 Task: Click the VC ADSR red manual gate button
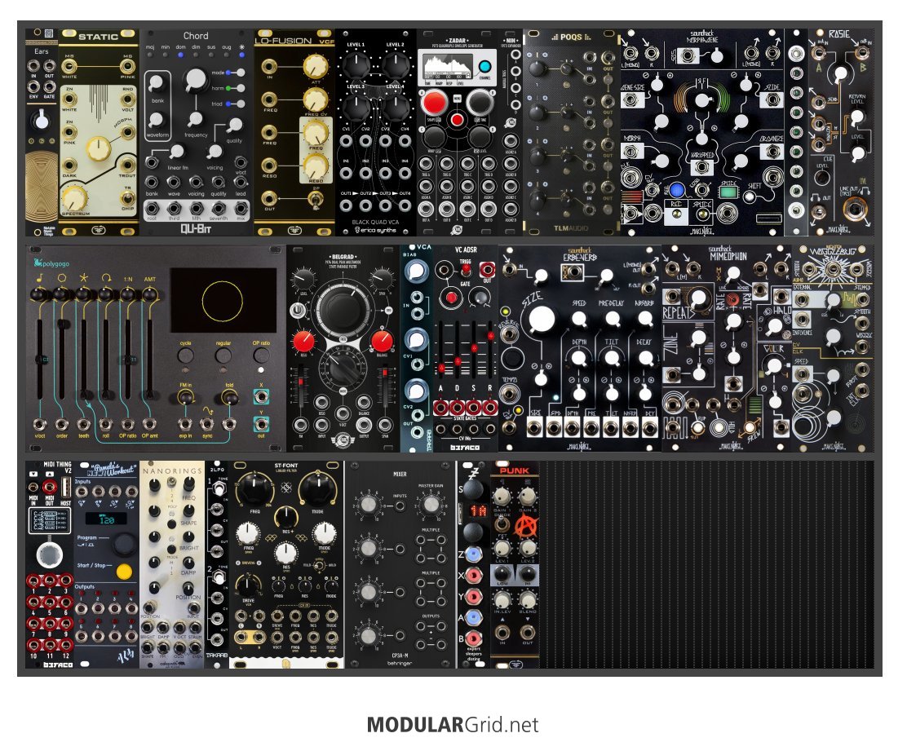(x=451, y=298)
